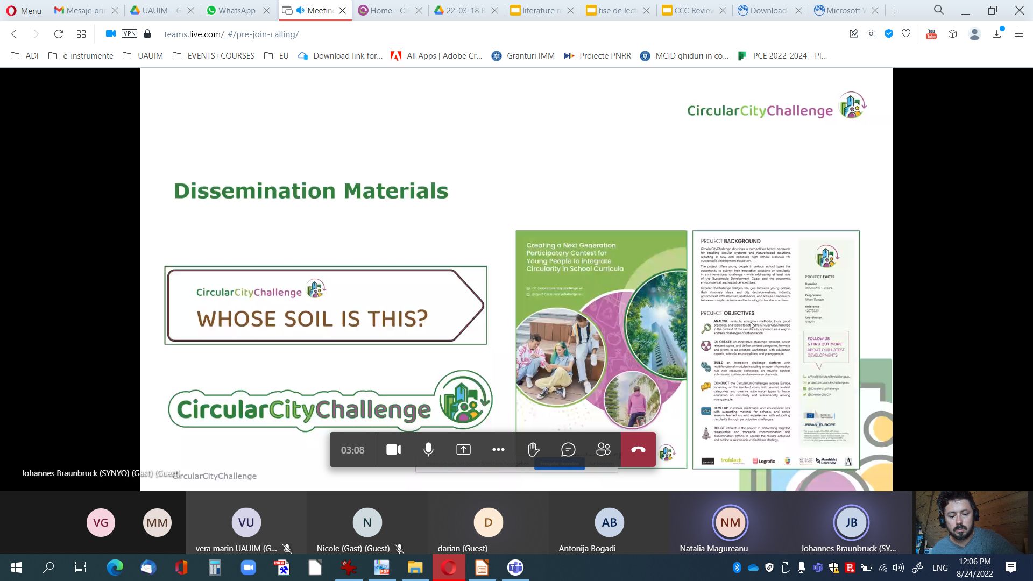Select Nicole (Gast) participant tile

coord(367,522)
